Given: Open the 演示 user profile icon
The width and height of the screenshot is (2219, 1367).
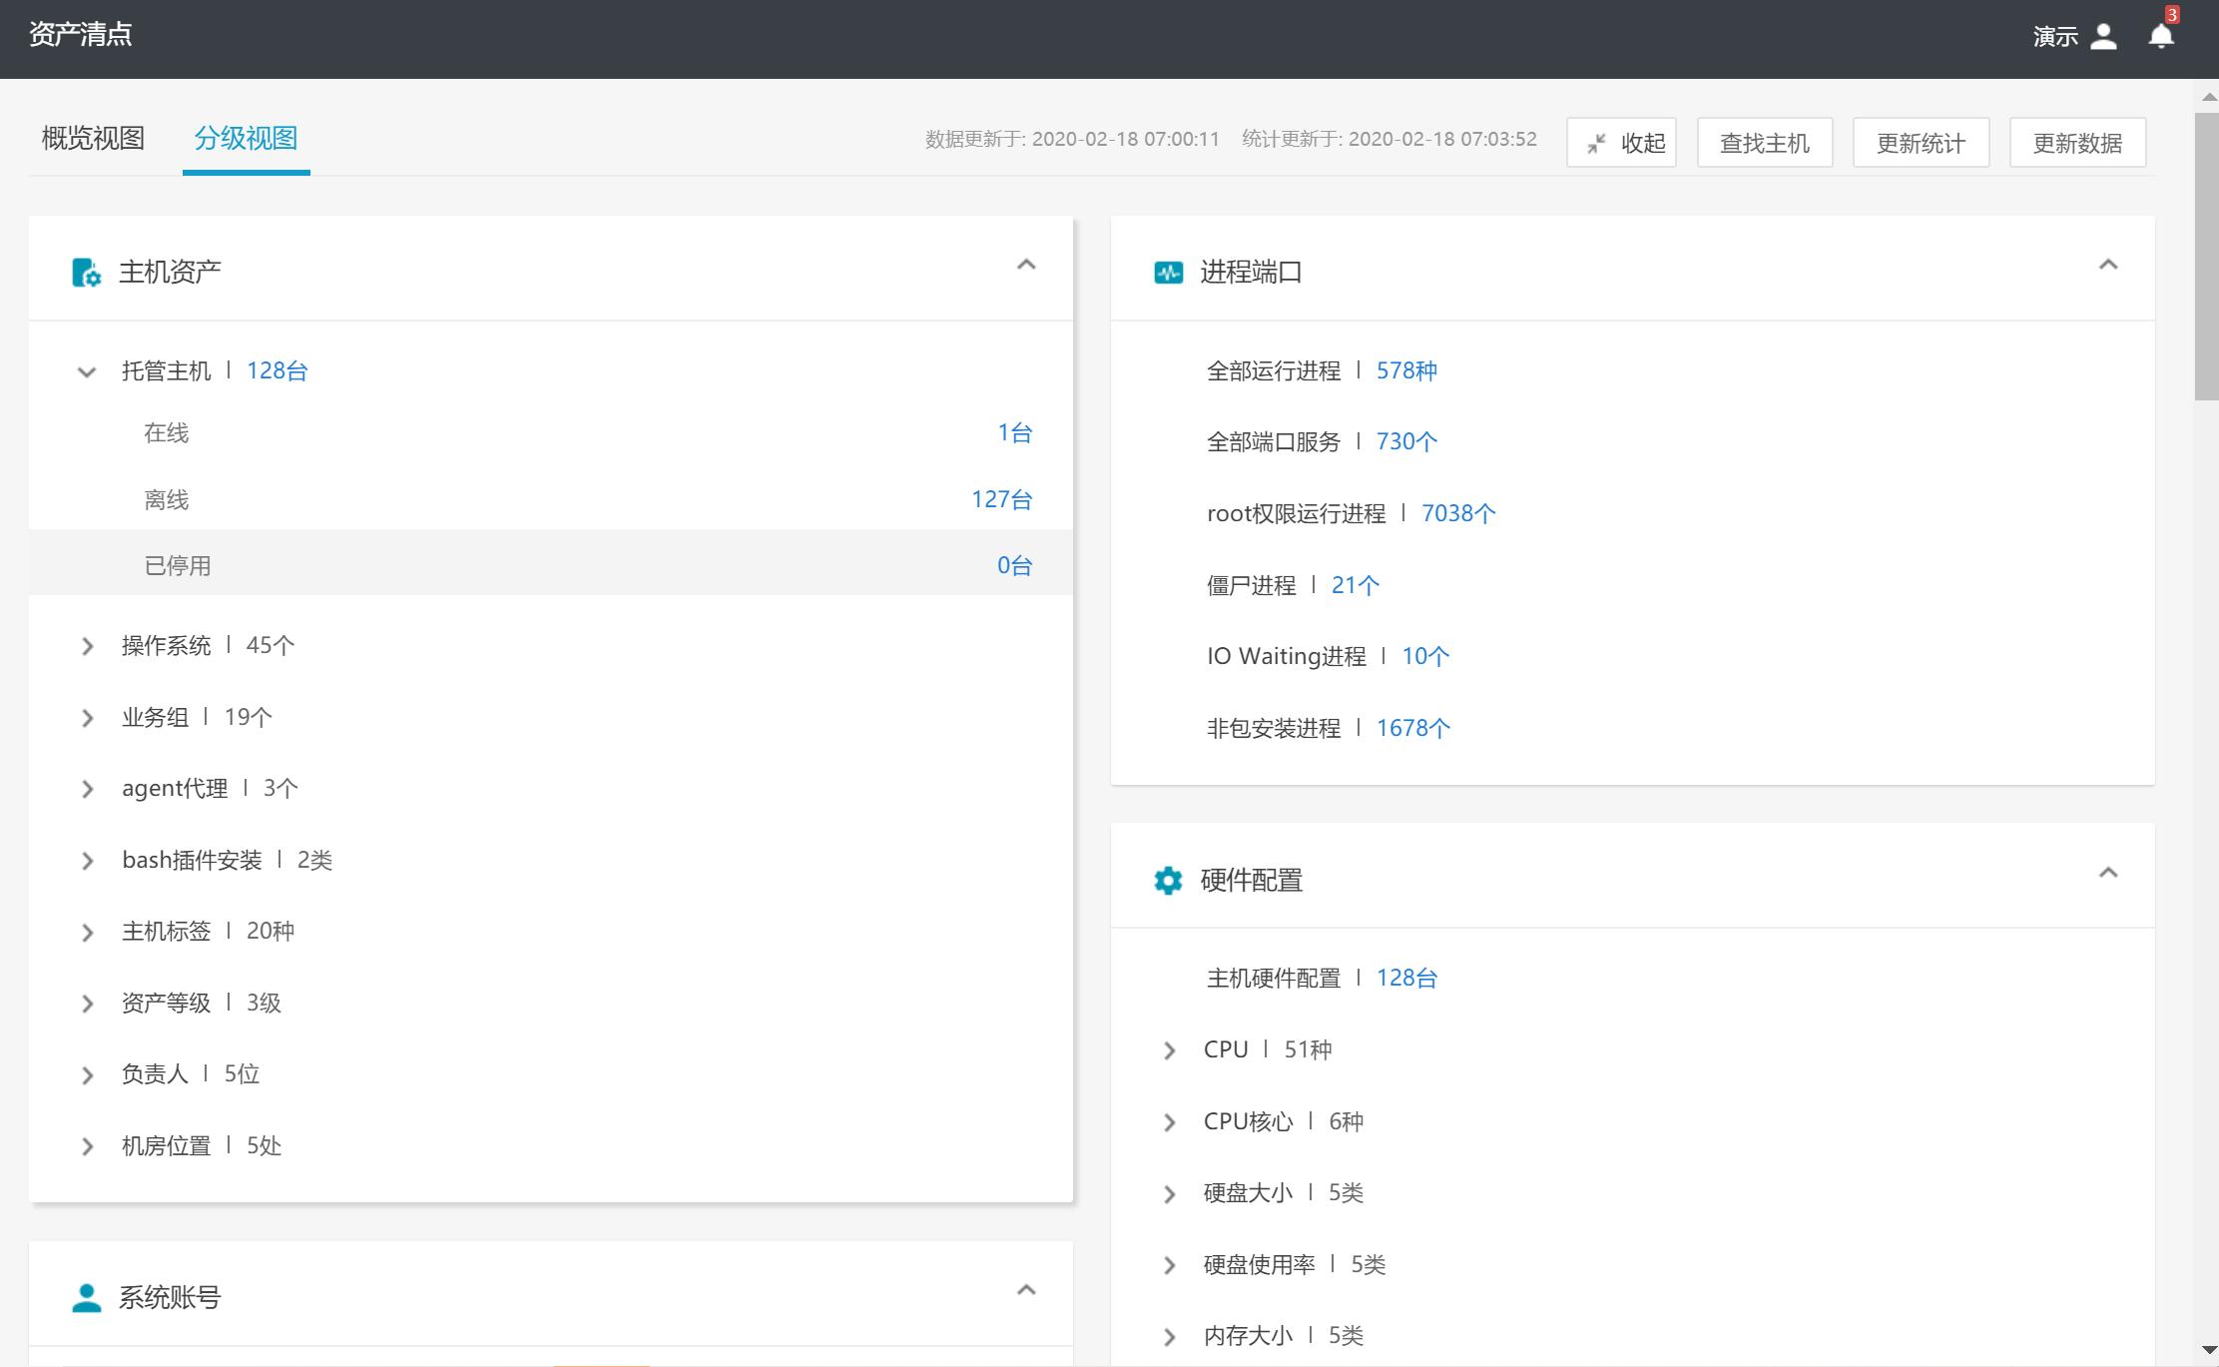Looking at the screenshot, I should click(x=2103, y=37).
